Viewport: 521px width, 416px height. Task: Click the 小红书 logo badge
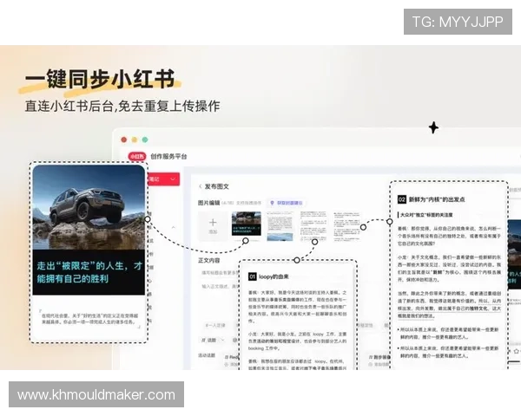[x=137, y=156]
